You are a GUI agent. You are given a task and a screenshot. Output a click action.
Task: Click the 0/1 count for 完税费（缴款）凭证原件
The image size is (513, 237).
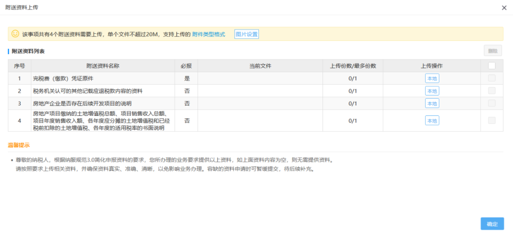pos(352,78)
